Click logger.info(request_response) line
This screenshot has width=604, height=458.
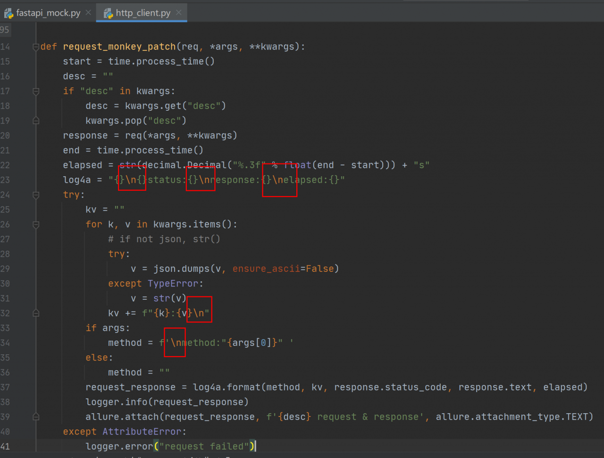(167, 402)
